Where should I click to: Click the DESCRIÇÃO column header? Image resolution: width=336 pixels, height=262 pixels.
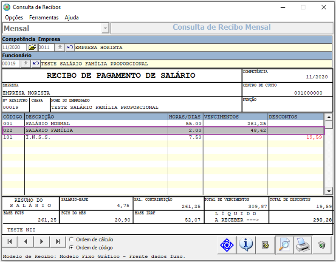pyautogui.click(x=96, y=117)
